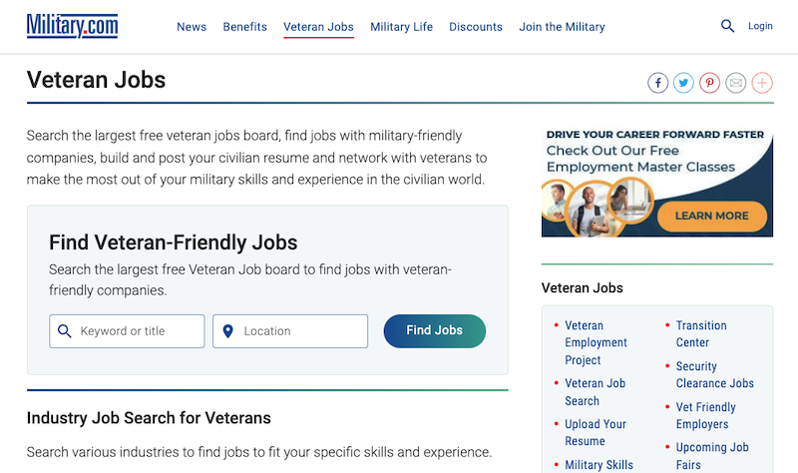Open the Benefits menu item
This screenshot has height=473, width=798.
coord(244,27)
